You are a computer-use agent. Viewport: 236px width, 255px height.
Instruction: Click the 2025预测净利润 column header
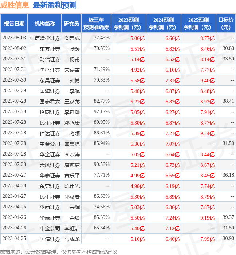click(198, 23)
